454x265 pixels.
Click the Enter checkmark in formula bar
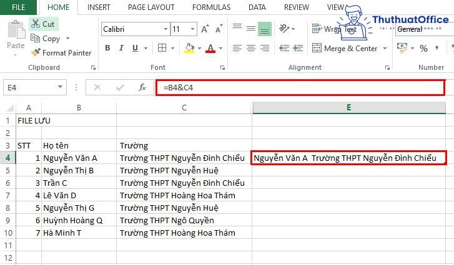coord(120,87)
